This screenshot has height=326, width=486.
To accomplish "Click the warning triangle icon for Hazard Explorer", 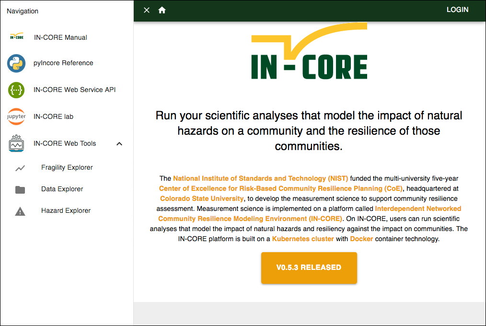I will [20, 211].
